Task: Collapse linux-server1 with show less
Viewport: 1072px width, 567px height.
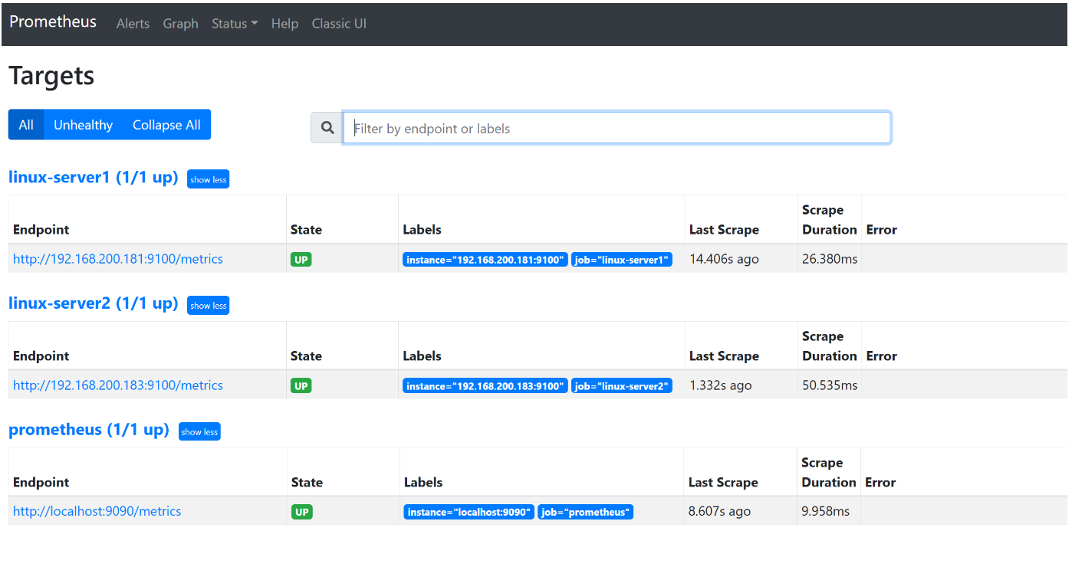Action: click(x=209, y=179)
